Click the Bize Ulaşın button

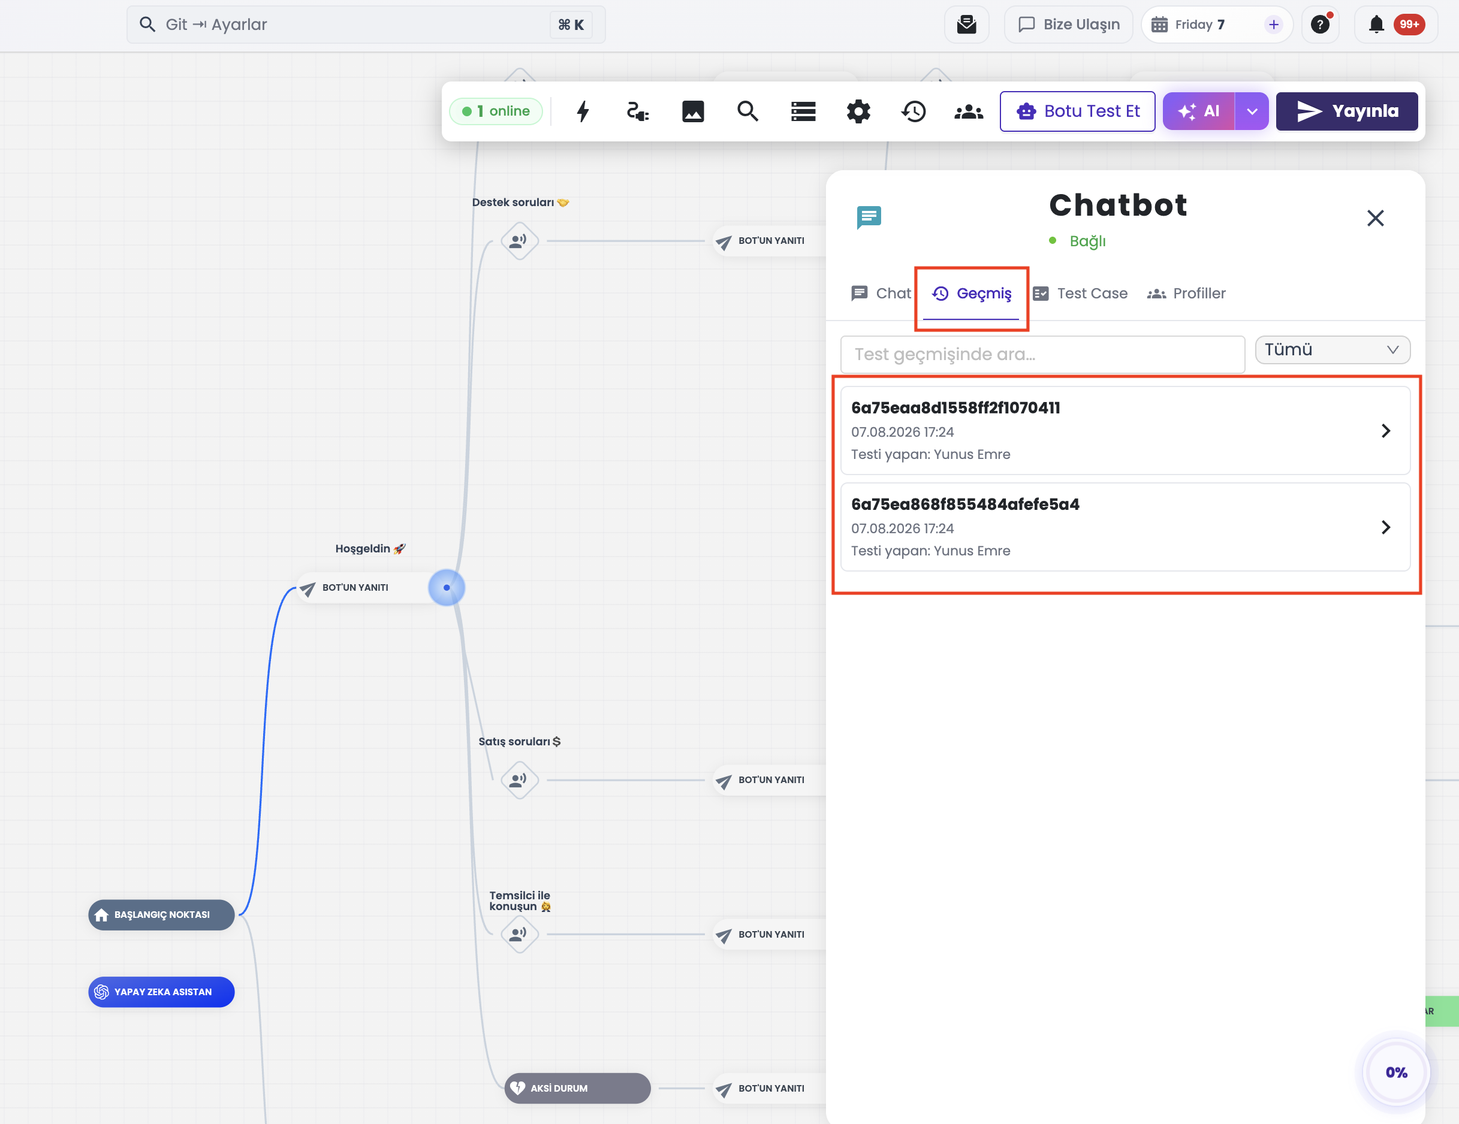tap(1068, 25)
